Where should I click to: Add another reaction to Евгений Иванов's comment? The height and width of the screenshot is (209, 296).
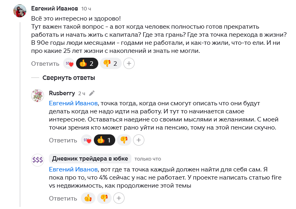click(129, 63)
